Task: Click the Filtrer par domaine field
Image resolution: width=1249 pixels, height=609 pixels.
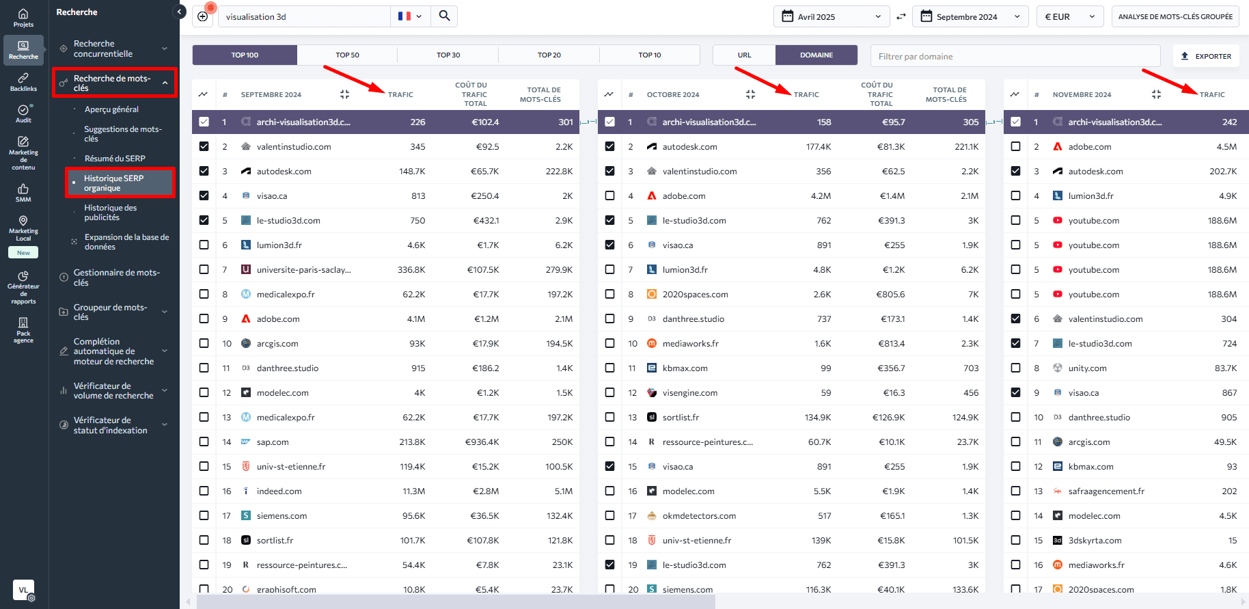Action: click(1015, 56)
